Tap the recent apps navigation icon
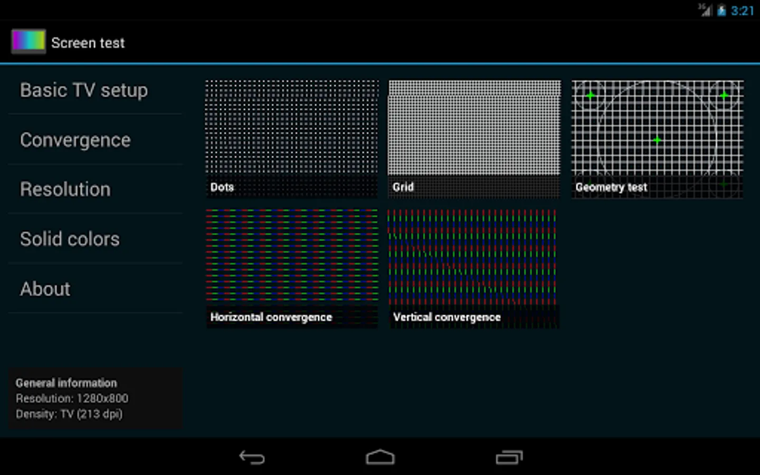The width and height of the screenshot is (760, 475). (x=509, y=457)
